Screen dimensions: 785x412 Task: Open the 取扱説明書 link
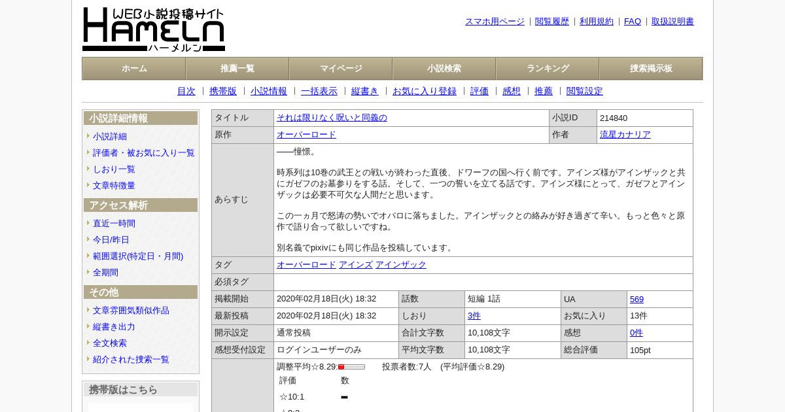coord(672,22)
